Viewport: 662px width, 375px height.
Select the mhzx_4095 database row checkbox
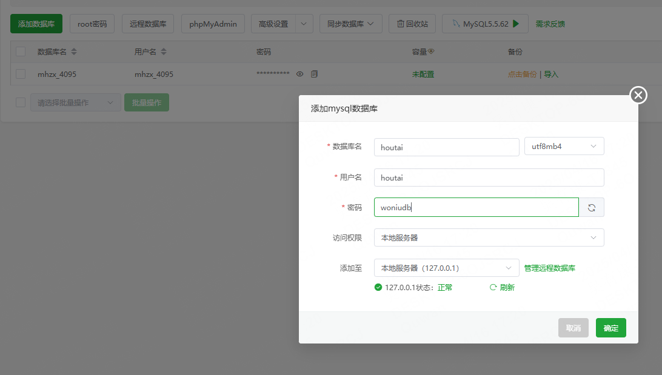click(x=20, y=73)
